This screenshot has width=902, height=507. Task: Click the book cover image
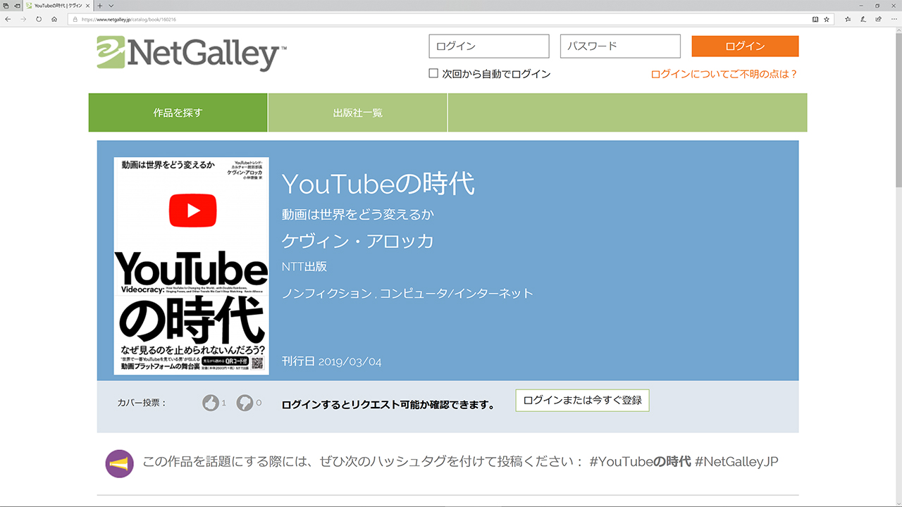[191, 265]
